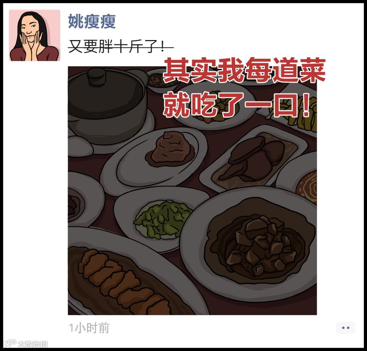Open the two-dot comment and like button

346,328
